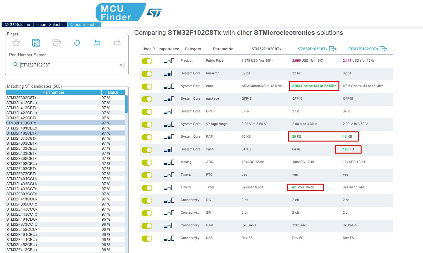
Task: Toggle the RAM criterion switch
Action: (147, 137)
